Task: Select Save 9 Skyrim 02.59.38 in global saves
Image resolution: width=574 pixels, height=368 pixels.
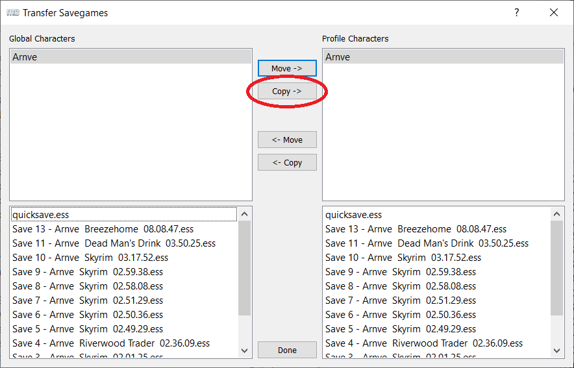Action: point(124,272)
